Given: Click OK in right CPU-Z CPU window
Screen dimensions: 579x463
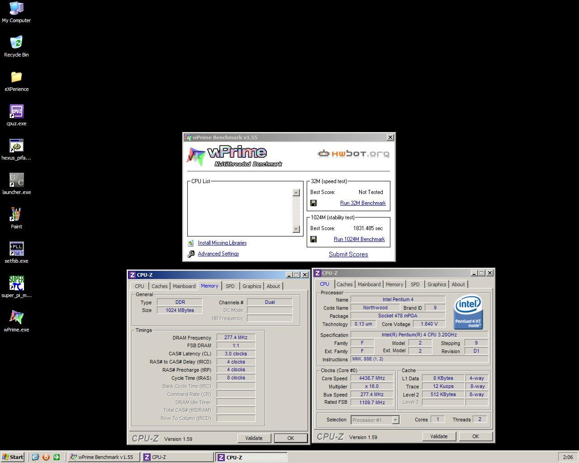Looking at the screenshot, I should click(475, 436).
